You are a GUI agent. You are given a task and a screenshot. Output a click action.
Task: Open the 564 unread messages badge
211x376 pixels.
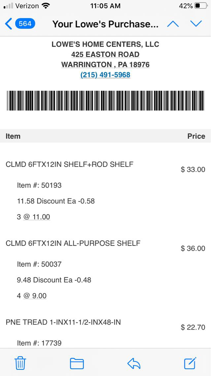(25, 24)
